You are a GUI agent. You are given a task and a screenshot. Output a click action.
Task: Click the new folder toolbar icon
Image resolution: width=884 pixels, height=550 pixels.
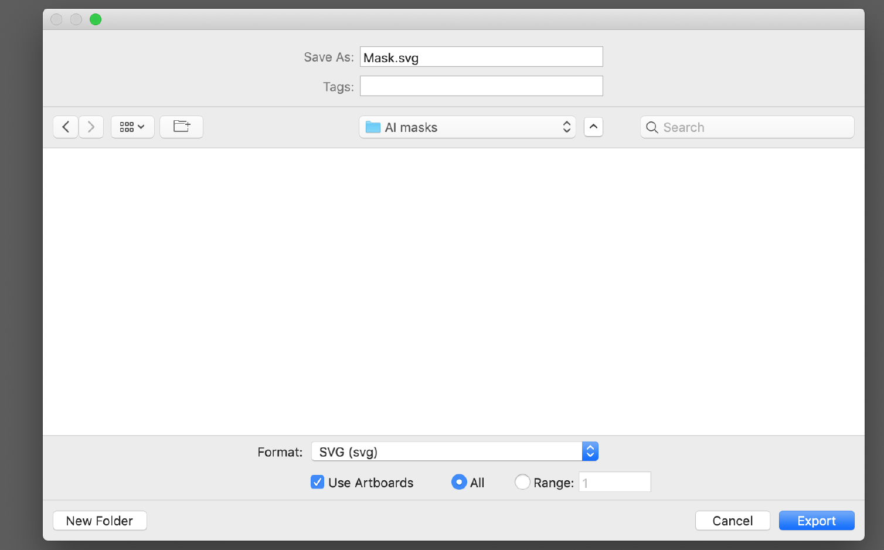[x=181, y=127]
